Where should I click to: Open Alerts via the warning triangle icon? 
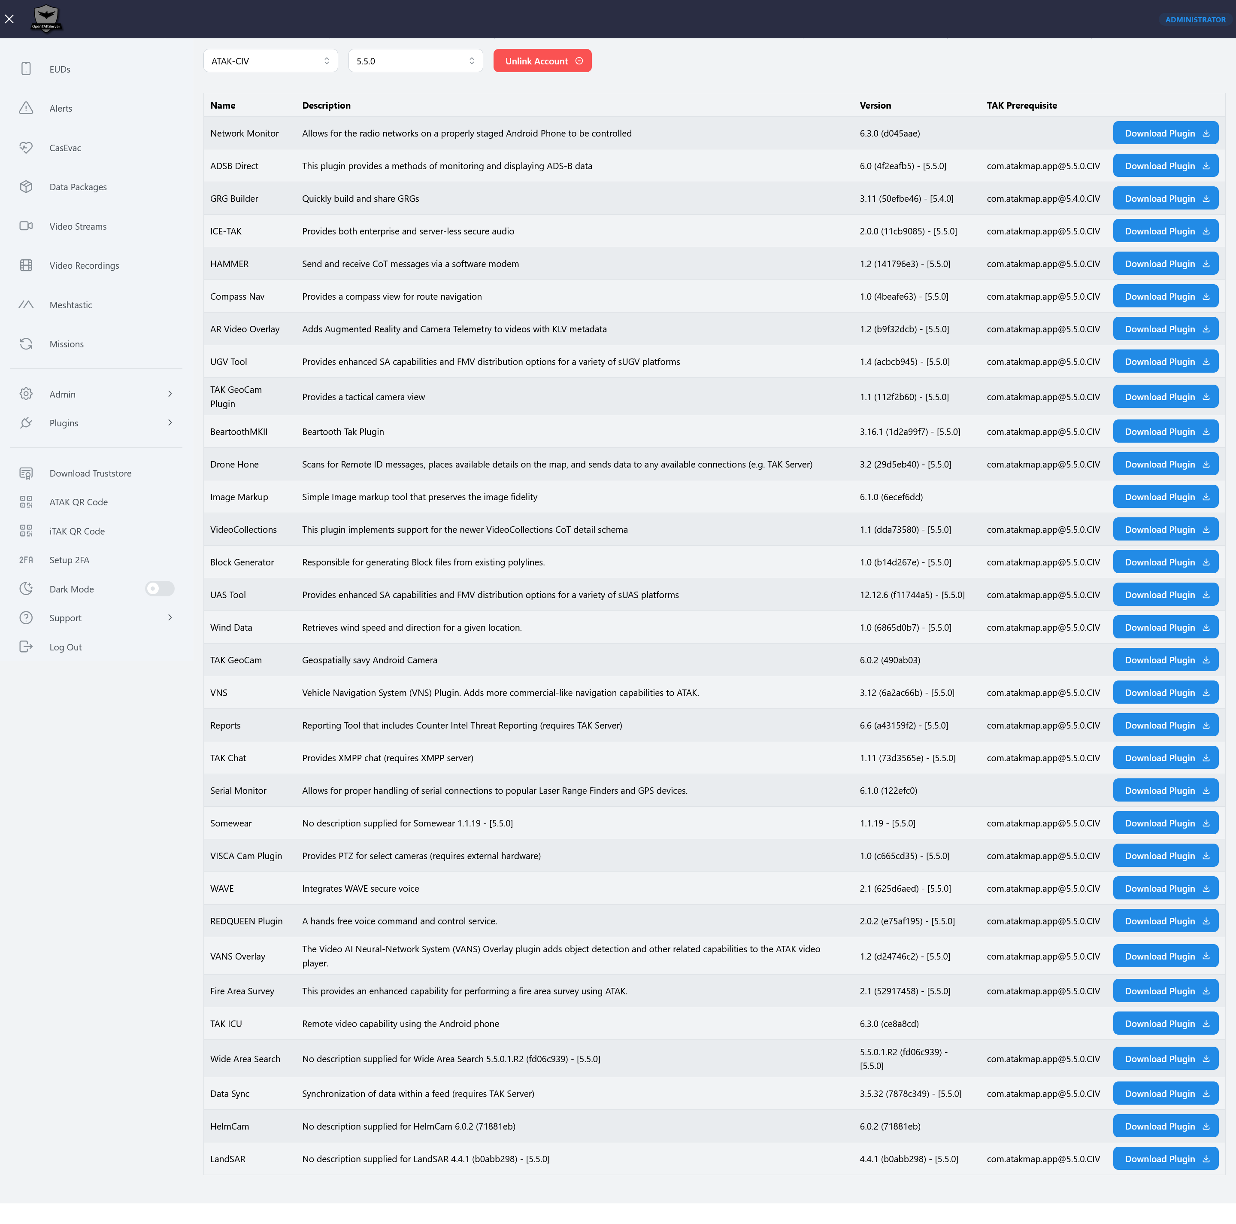[x=26, y=108]
